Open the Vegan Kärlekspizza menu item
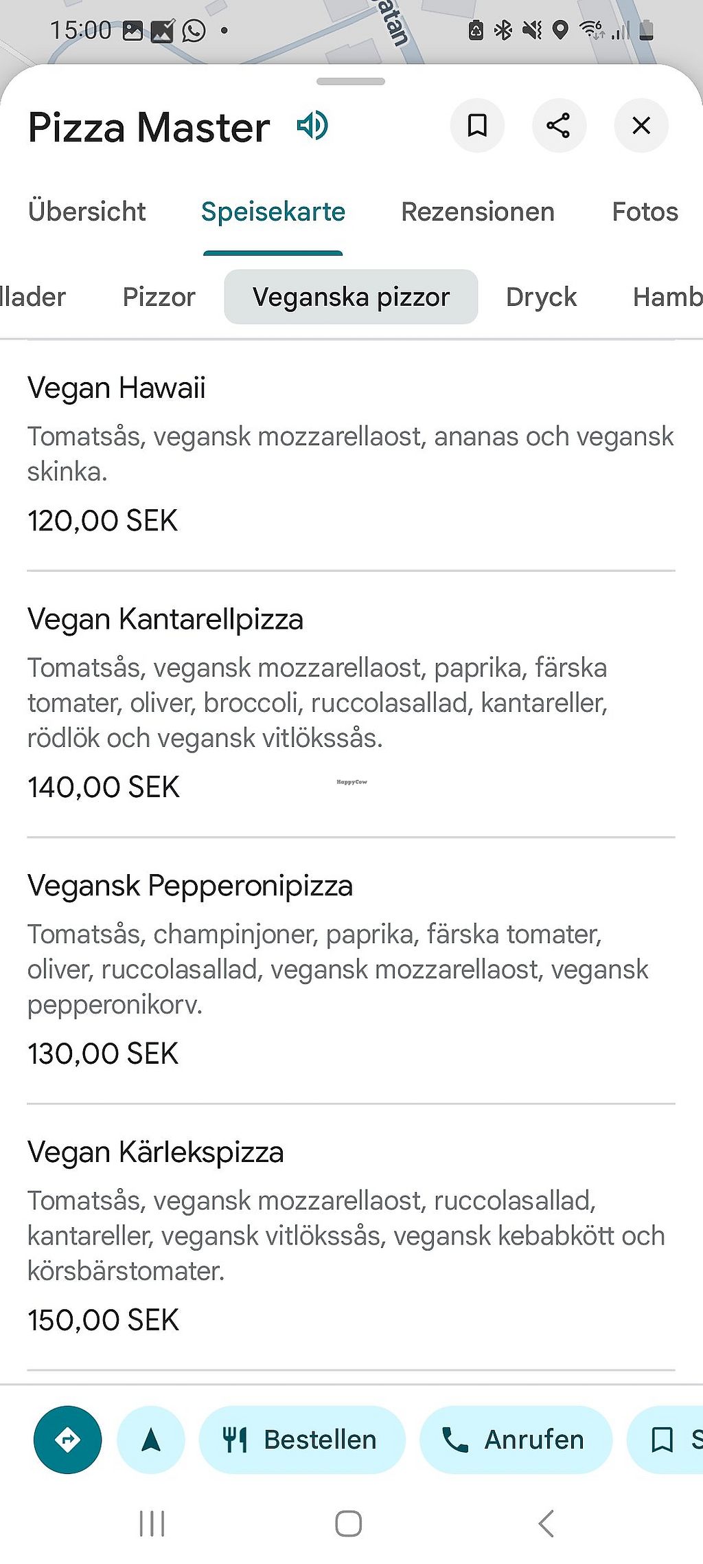 [156, 1152]
